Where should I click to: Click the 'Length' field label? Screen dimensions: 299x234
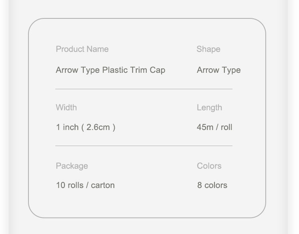tap(209, 108)
